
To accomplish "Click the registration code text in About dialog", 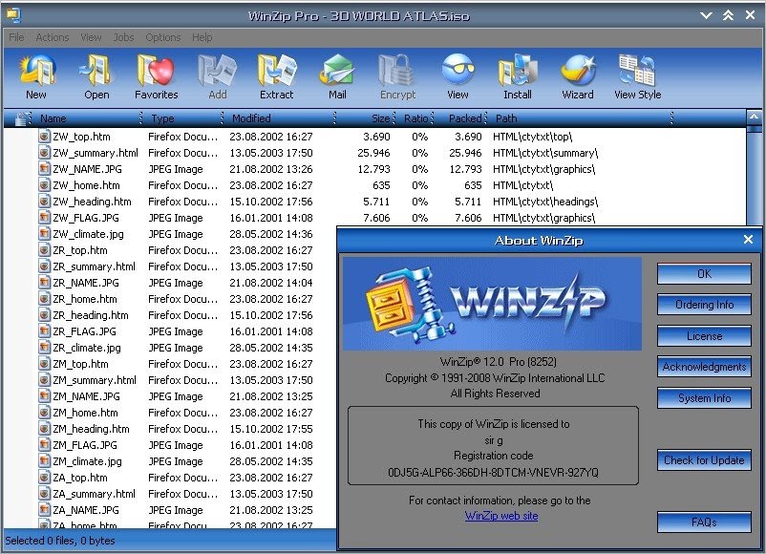I will [493, 473].
